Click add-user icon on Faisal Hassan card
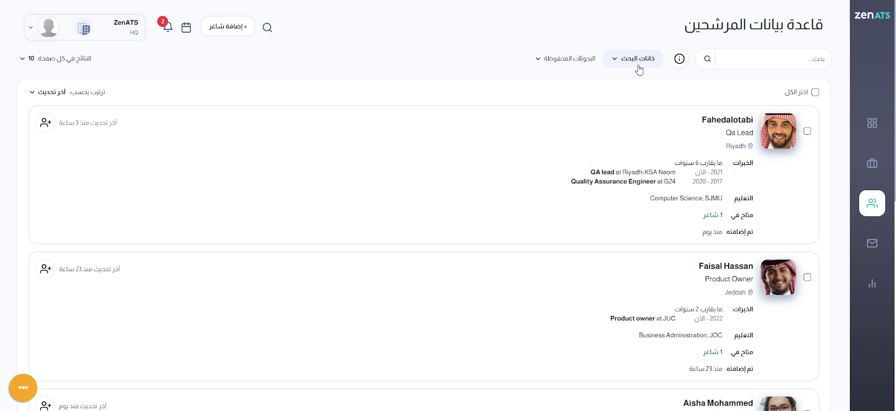Viewport: 896px width, 411px height. 45,269
